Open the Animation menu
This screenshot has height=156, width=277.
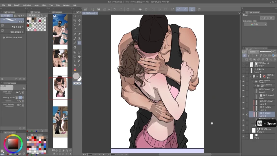[27, 5]
